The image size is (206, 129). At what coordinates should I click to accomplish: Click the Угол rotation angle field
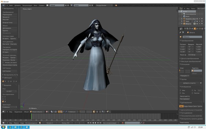tap(10, 91)
